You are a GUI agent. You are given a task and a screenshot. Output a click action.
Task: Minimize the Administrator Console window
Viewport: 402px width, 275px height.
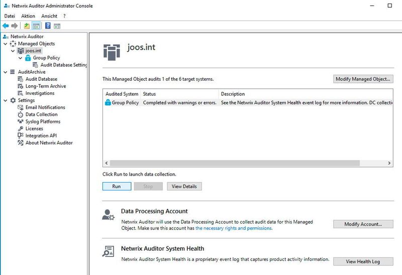click(372, 6)
